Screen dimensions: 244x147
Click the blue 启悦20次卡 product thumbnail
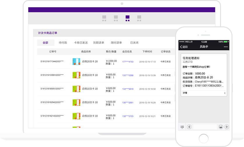[x=76, y=62]
